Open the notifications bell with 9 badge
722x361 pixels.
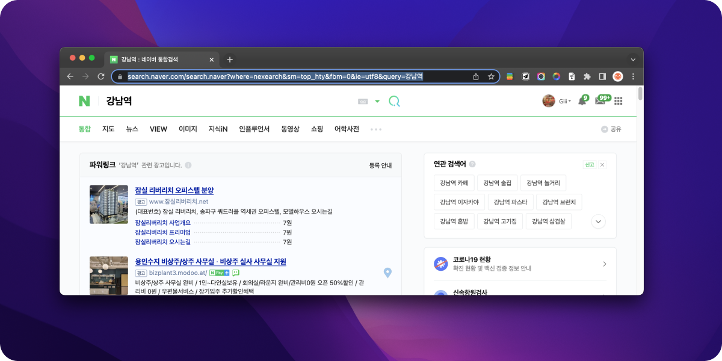(582, 100)
